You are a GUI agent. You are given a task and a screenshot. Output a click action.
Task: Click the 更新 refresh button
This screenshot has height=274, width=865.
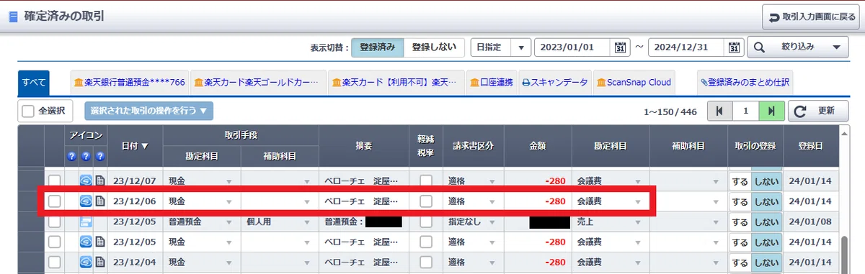click(x=817, y=111)
